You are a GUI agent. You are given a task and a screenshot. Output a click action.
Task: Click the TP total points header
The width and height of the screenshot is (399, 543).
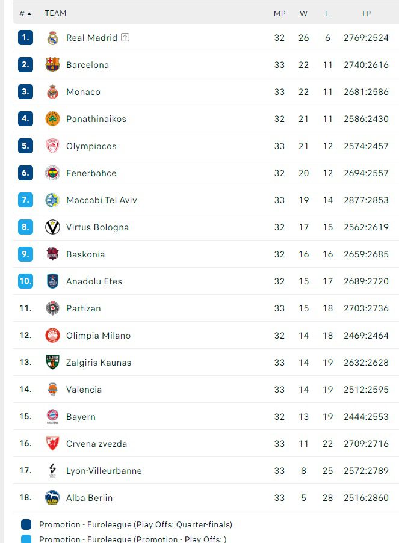366,13
